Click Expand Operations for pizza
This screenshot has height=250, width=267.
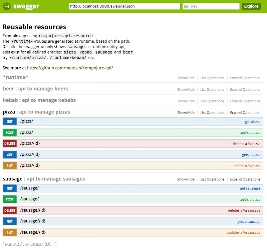click(x=245, y=113)
